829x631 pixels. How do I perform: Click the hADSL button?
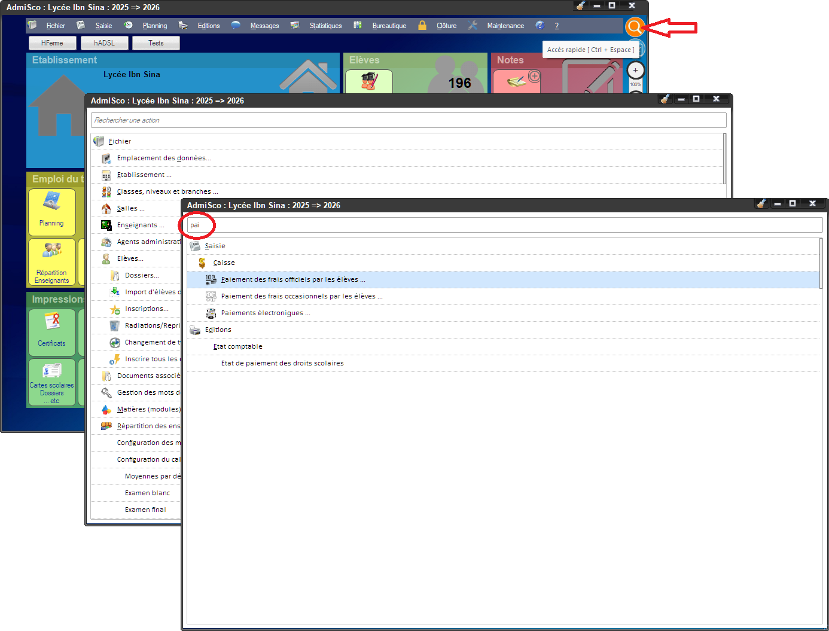(104, 43)
